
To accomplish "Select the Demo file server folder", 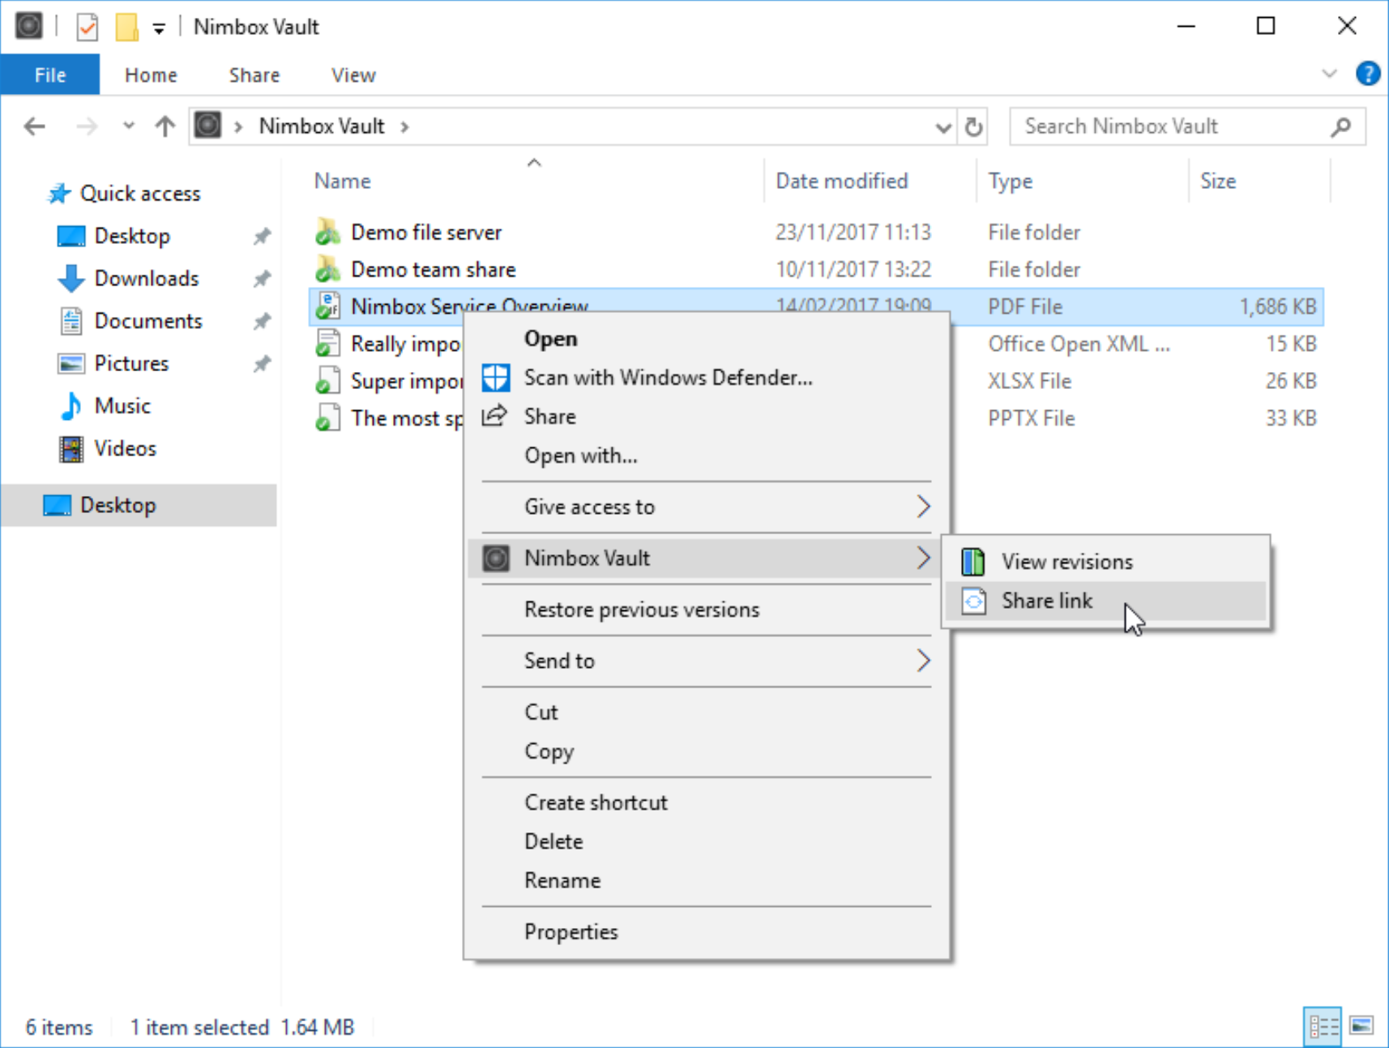I will tap(426, 233).
